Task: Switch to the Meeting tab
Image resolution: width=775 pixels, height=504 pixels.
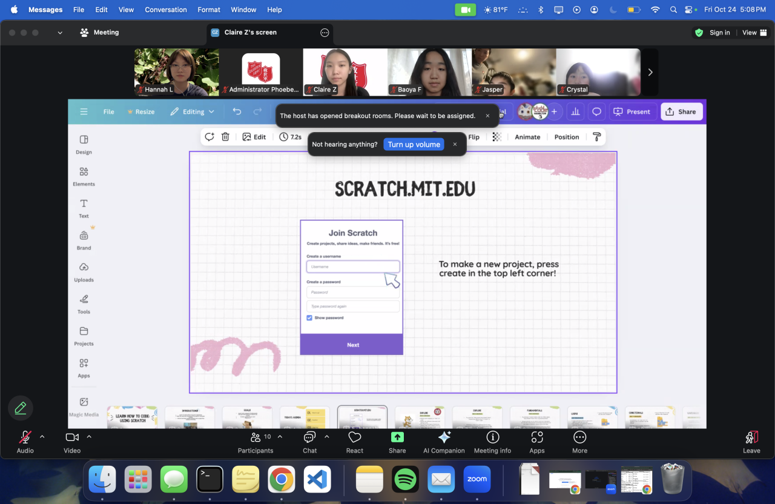Action: pos(100,33)
